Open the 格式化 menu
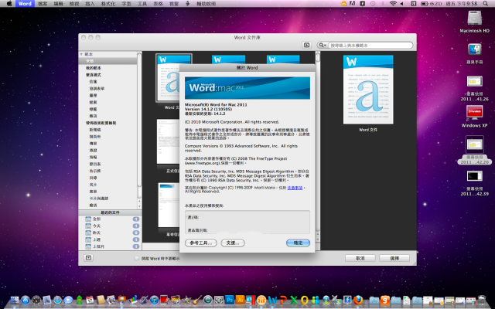495x309 pixels. pos(108,3)
